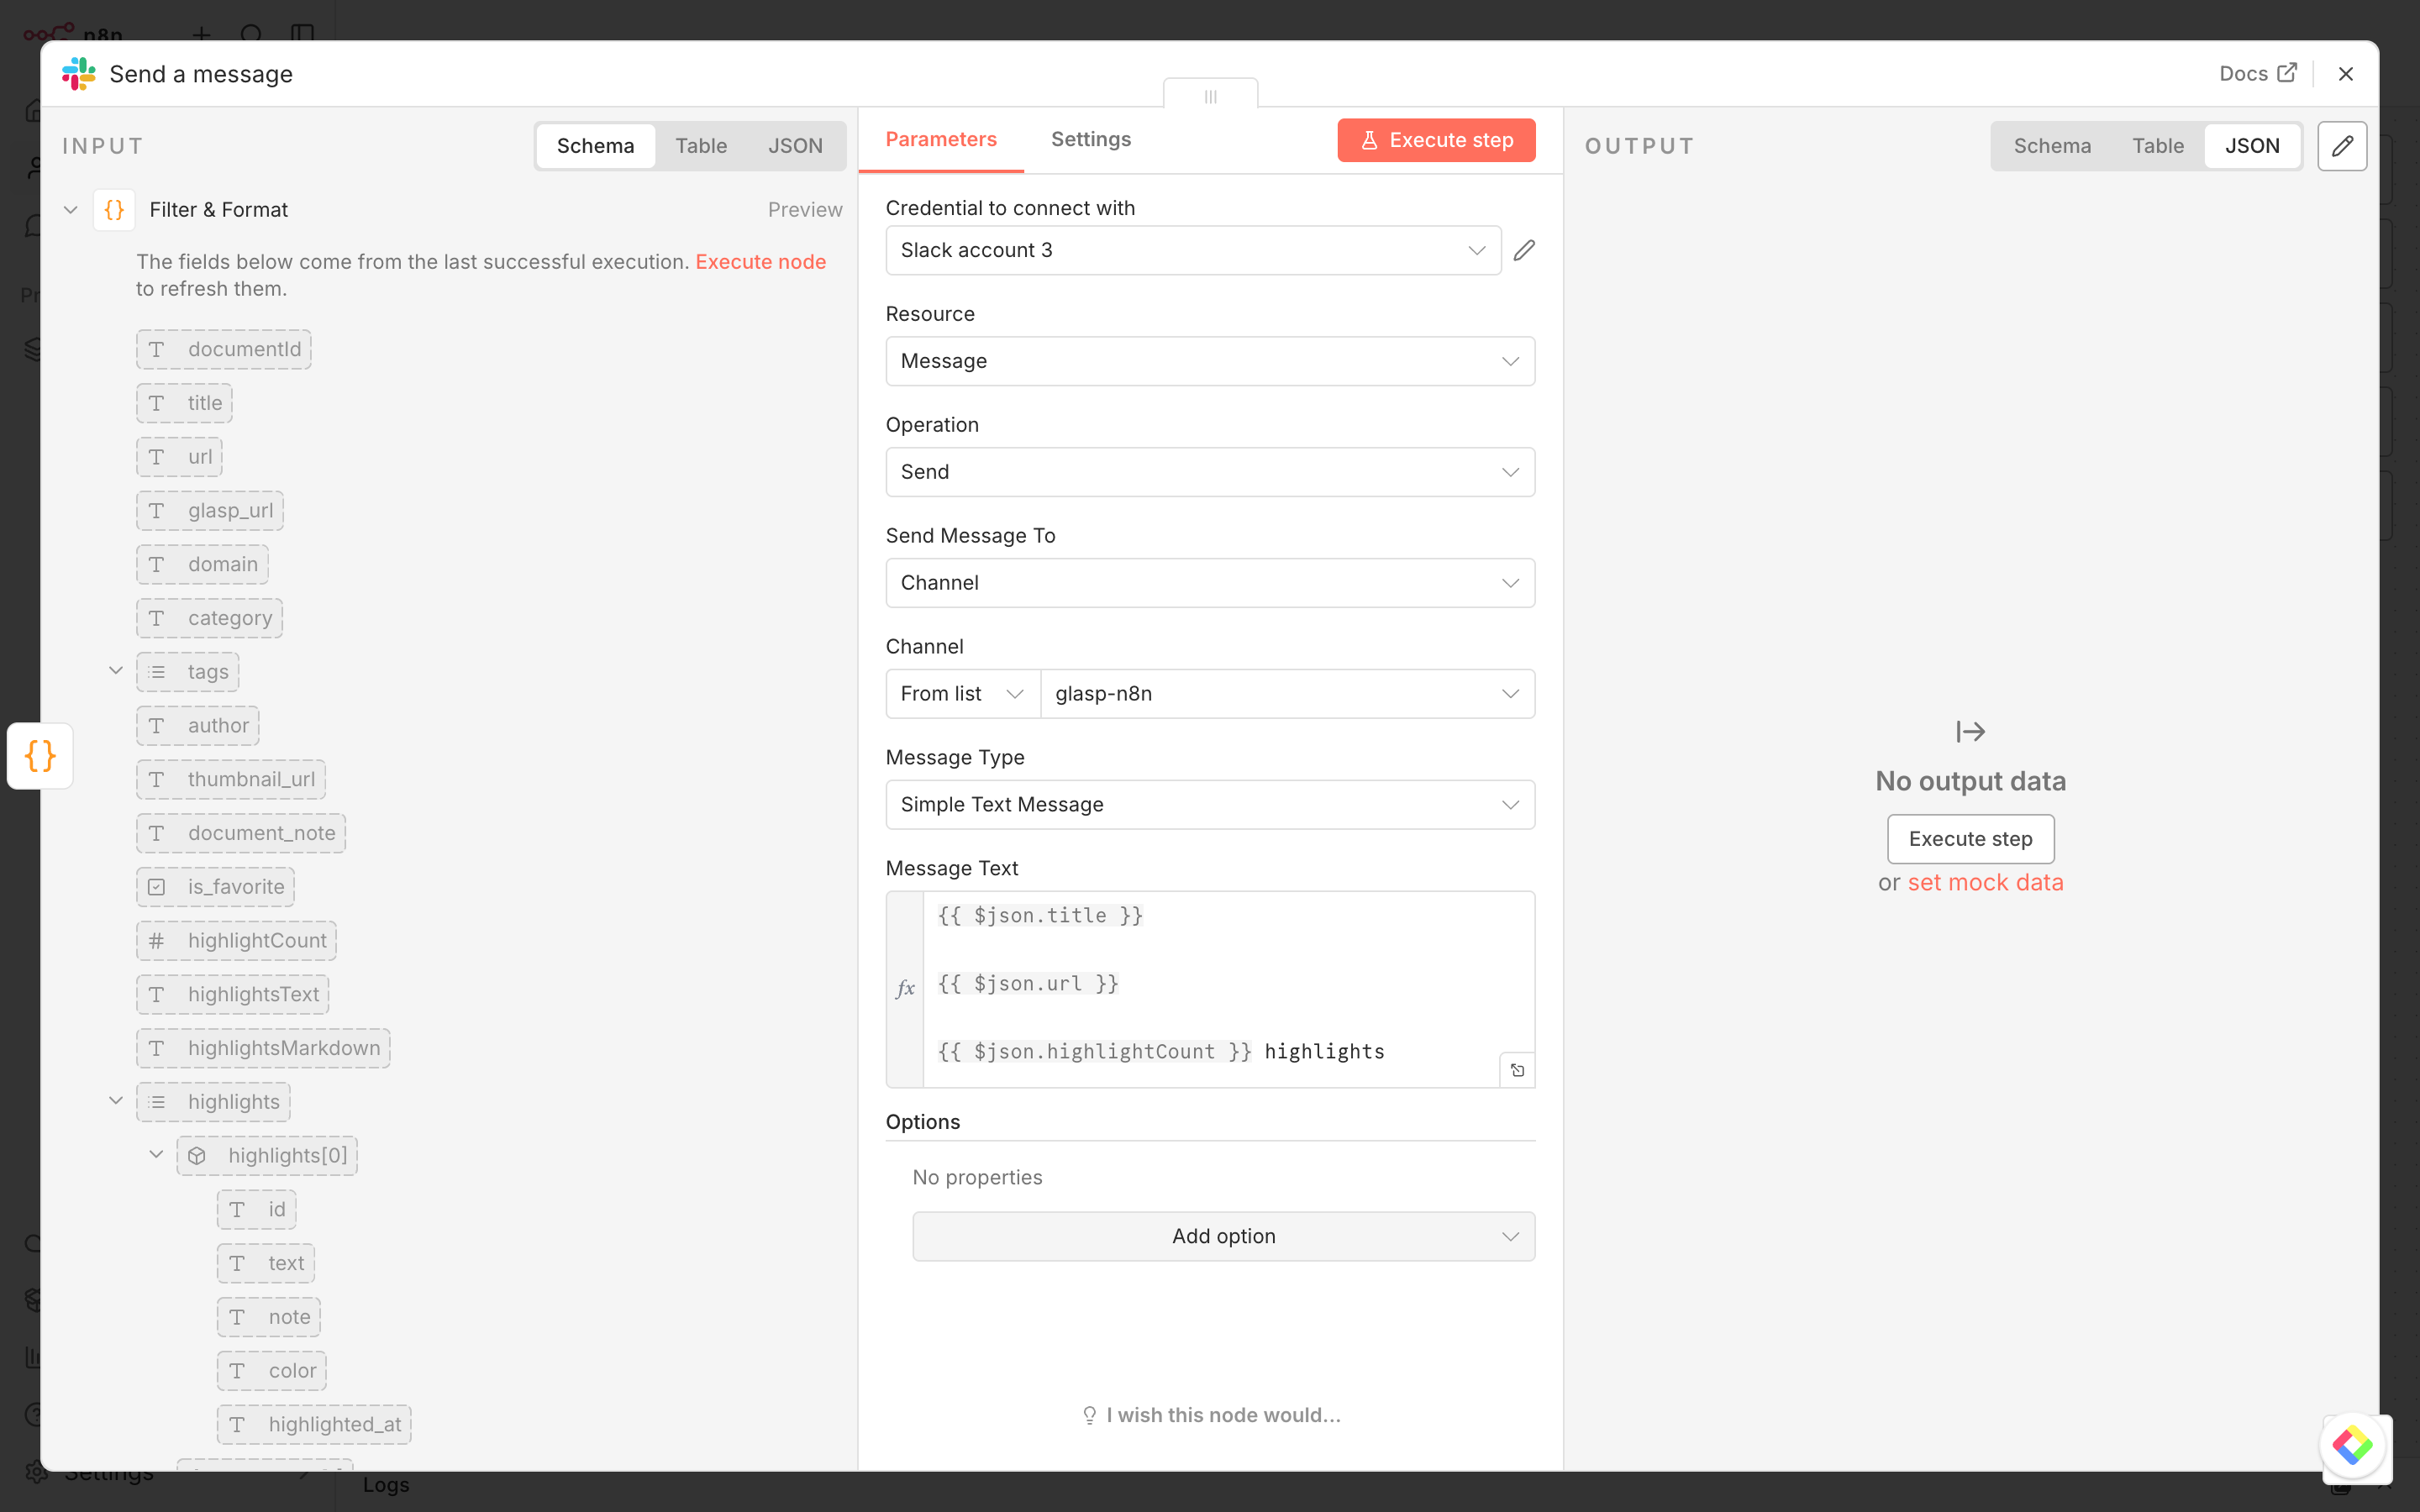Screen dimensions: 2420x1512
Task: Switch output view to Schema
Action: [2051, 146]
